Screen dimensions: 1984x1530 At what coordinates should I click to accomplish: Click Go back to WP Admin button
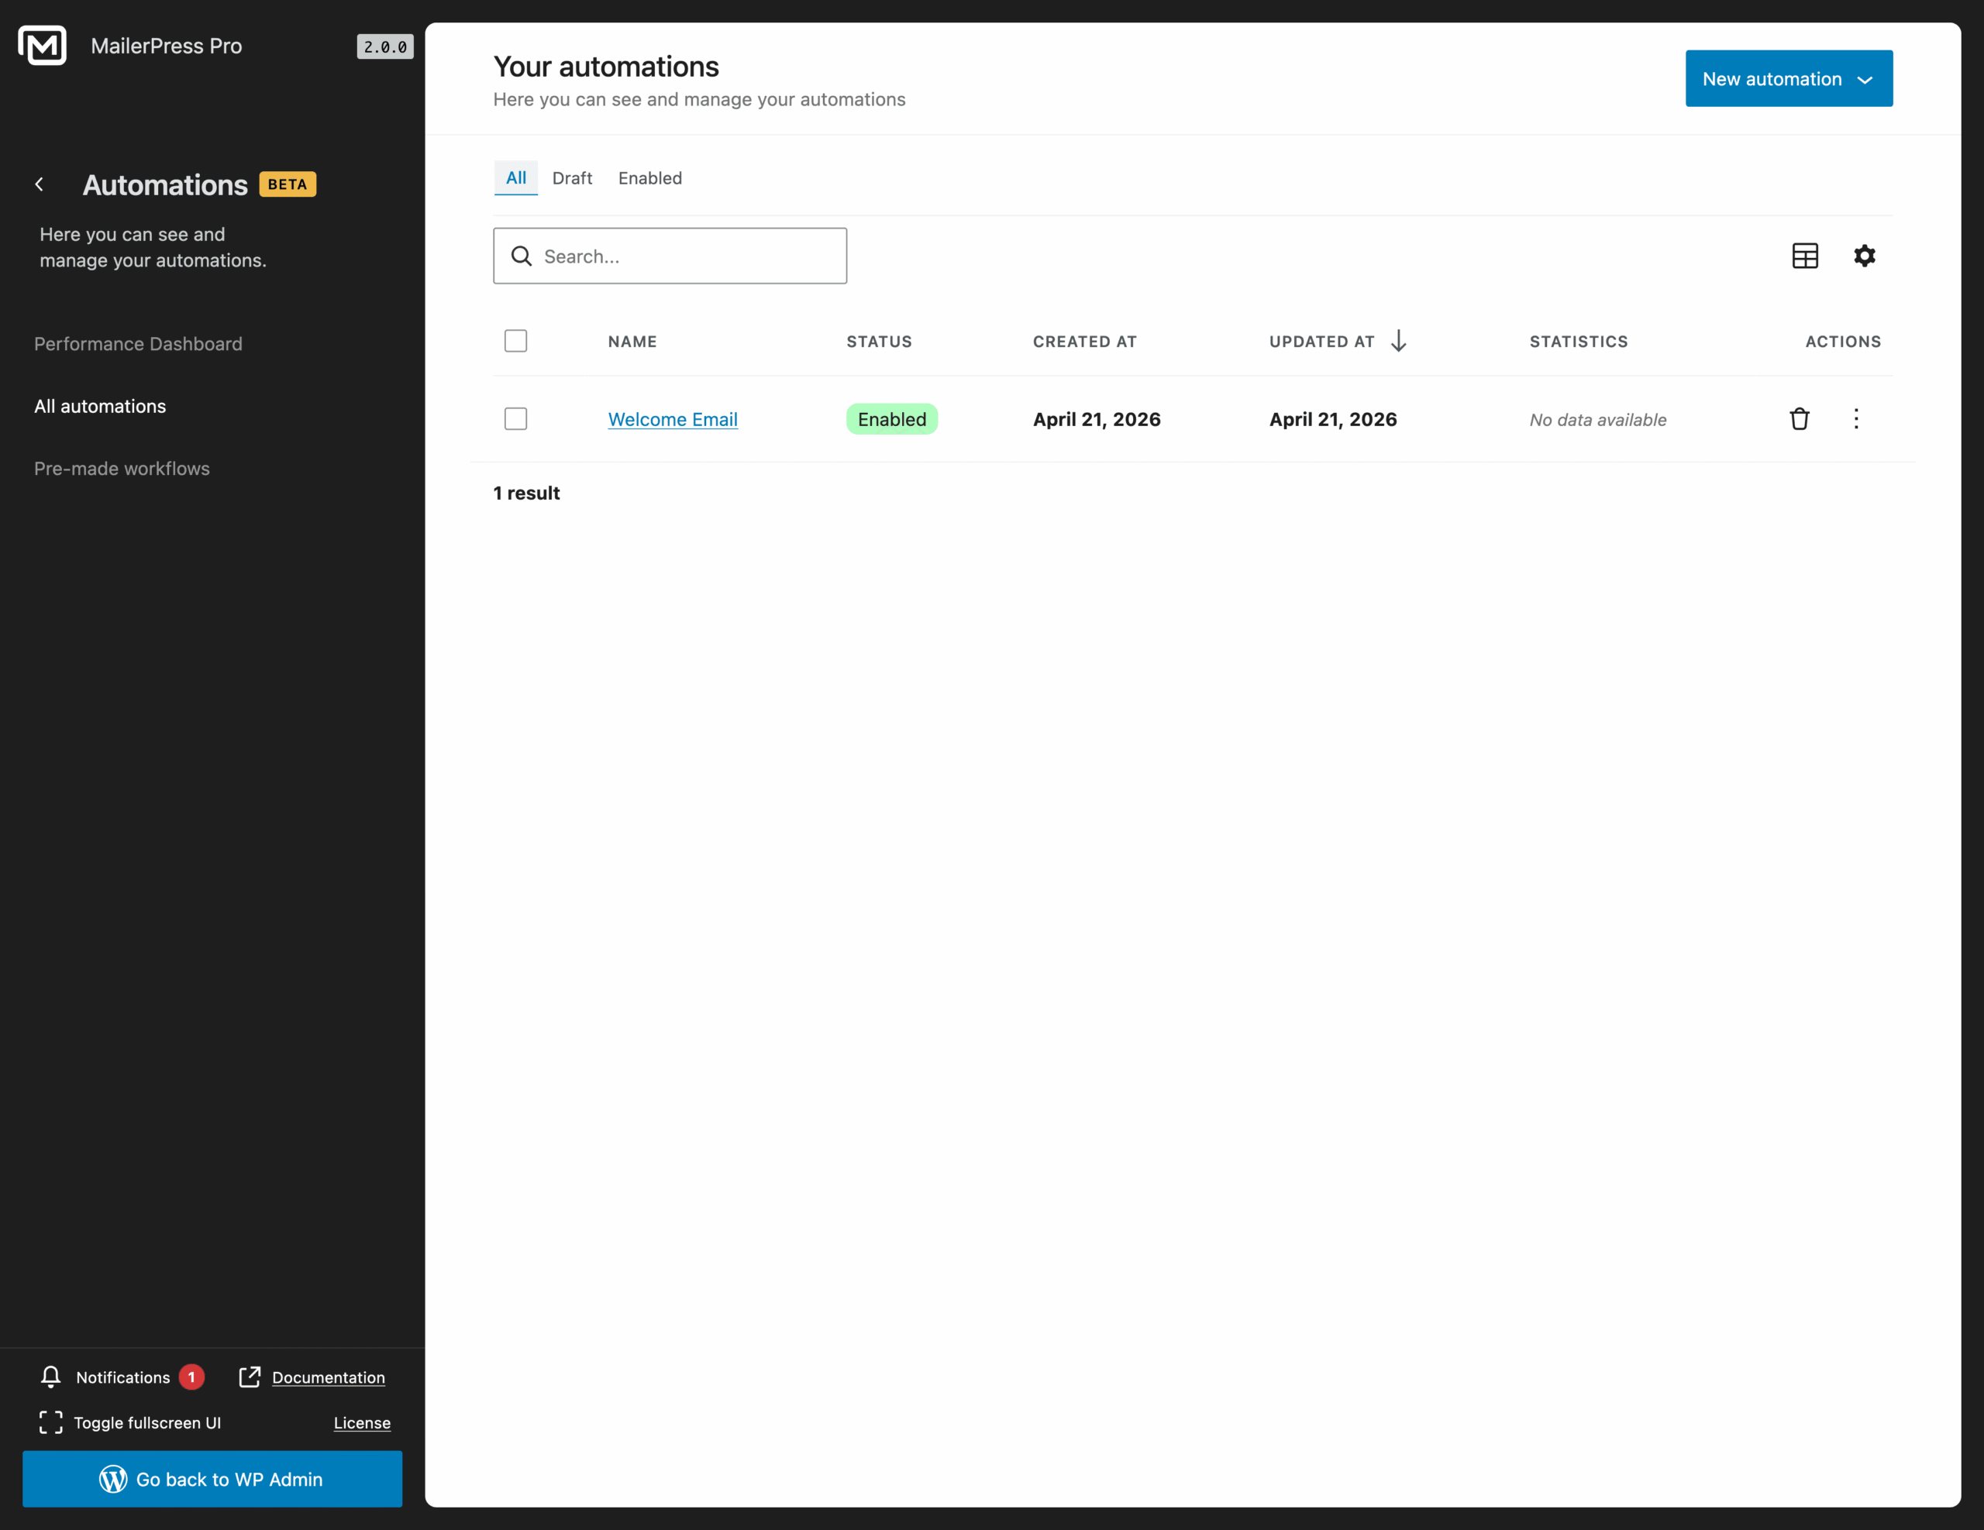[x=212, y=1479]
